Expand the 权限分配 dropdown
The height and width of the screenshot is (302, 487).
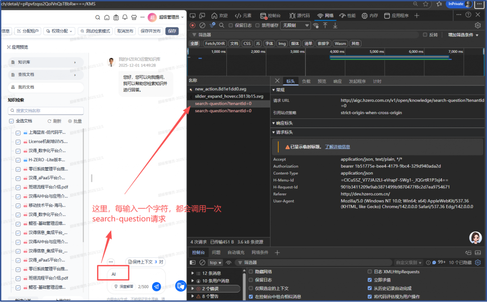coord(59,31)
